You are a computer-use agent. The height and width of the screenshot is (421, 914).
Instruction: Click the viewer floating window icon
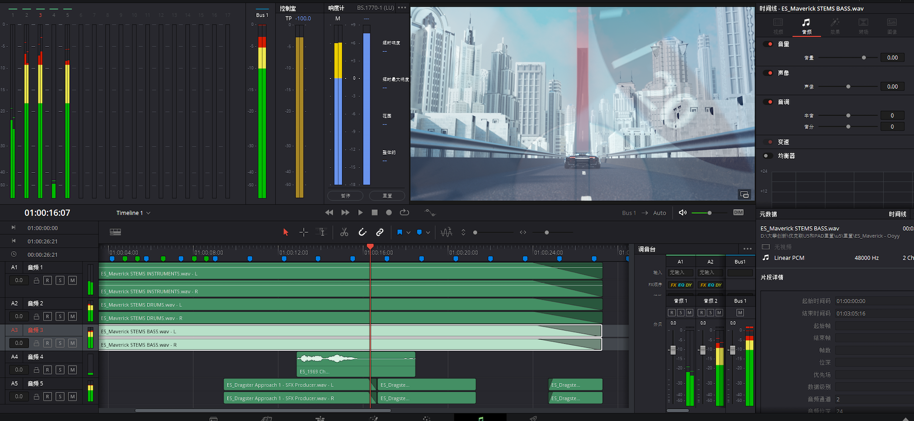(744, 194)
